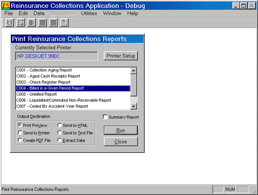Select C007 - Ceded By Accident Year Report

click(x=73, y=106)
